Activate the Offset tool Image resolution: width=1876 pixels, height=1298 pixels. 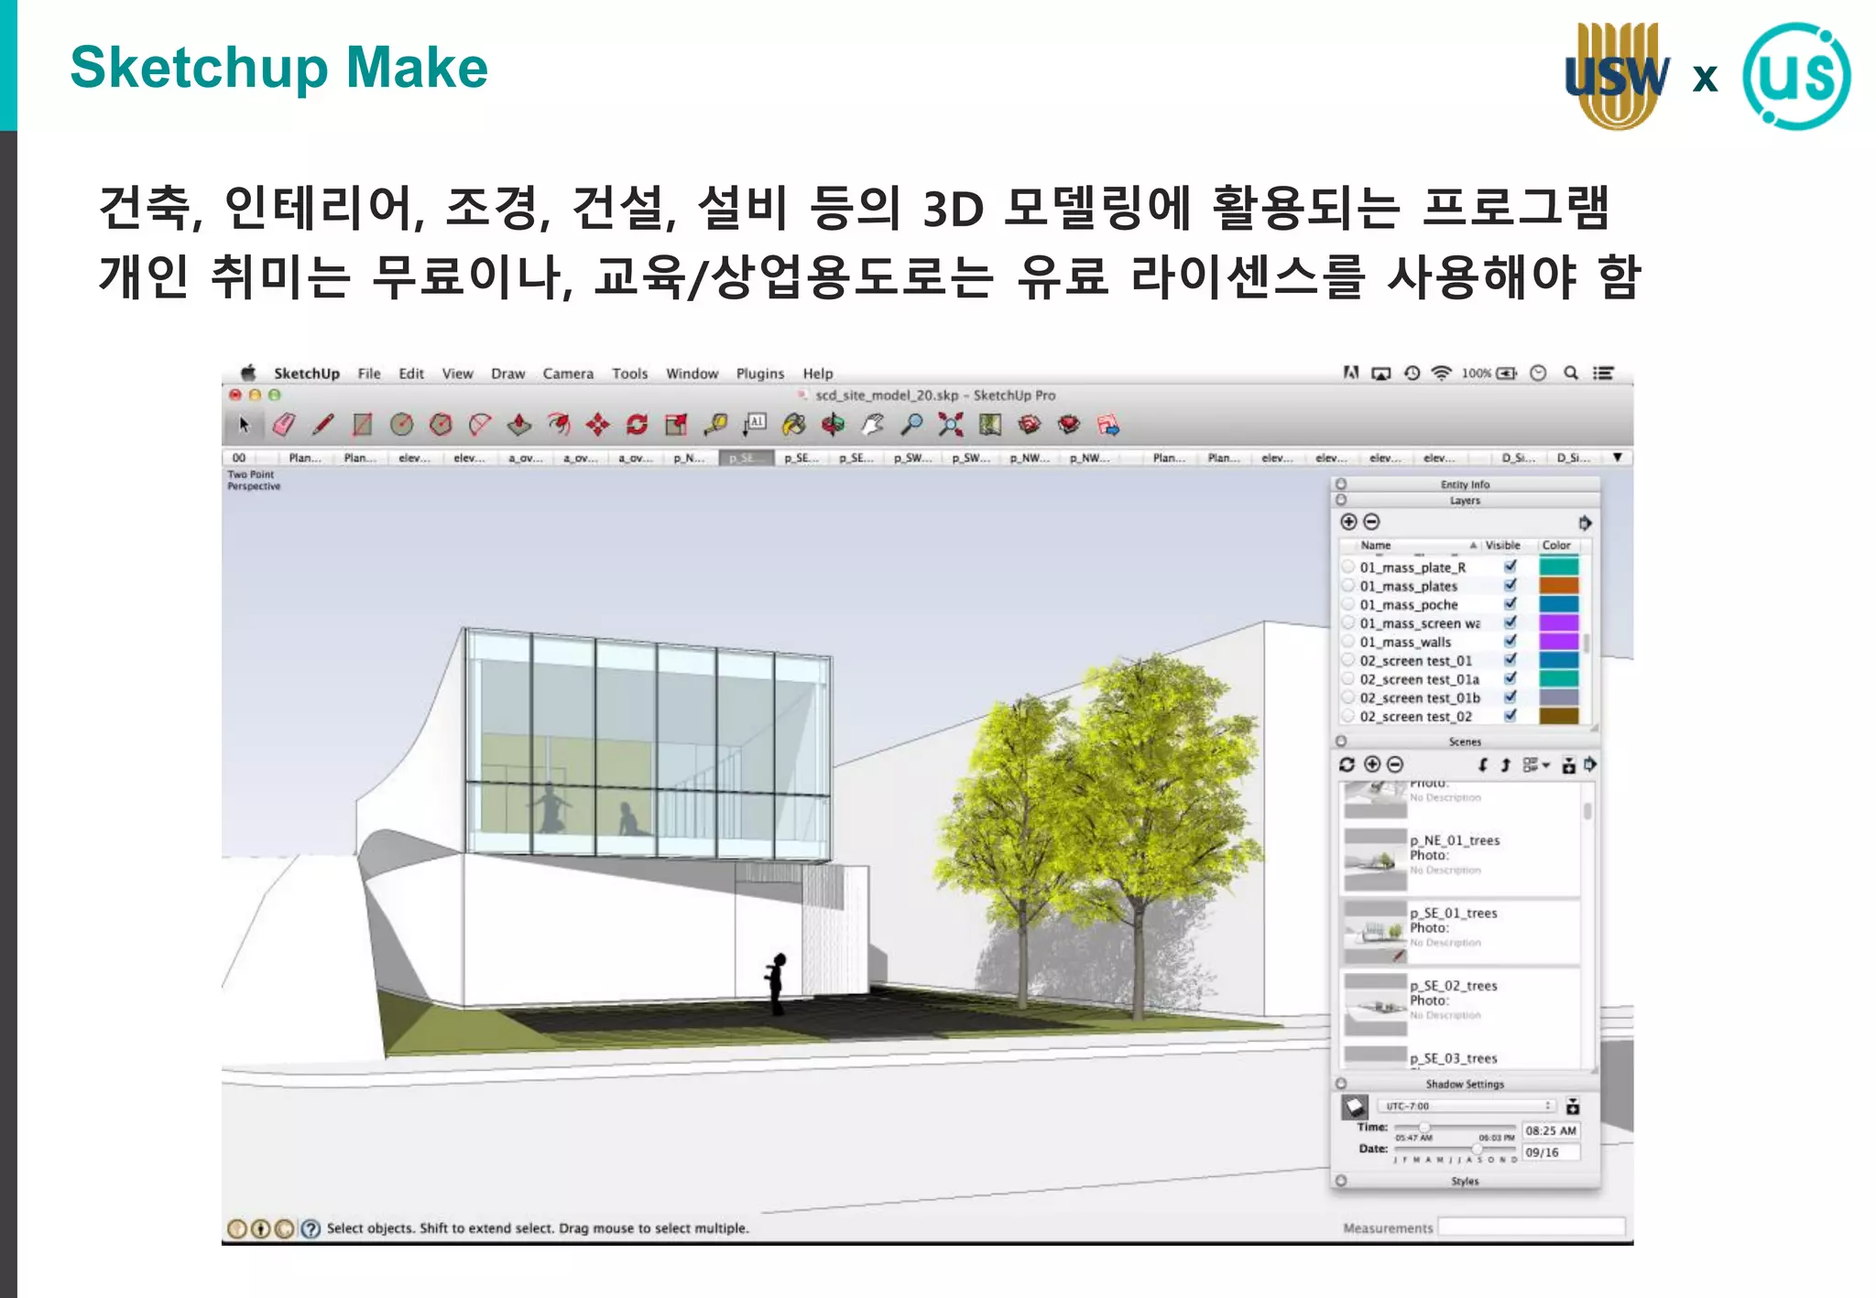click(559, 425)
